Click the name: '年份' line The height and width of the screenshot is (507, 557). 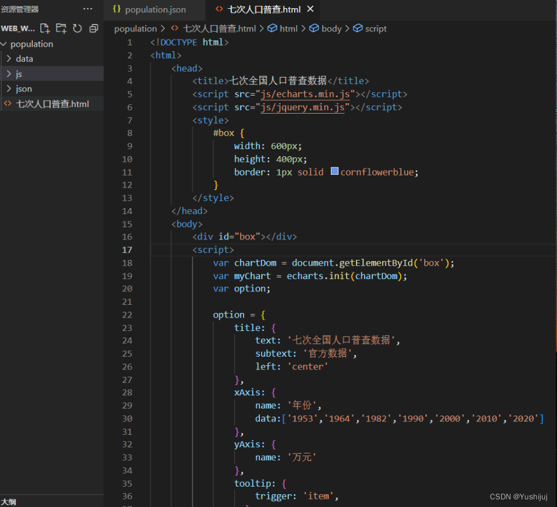(x=288, y=406)
